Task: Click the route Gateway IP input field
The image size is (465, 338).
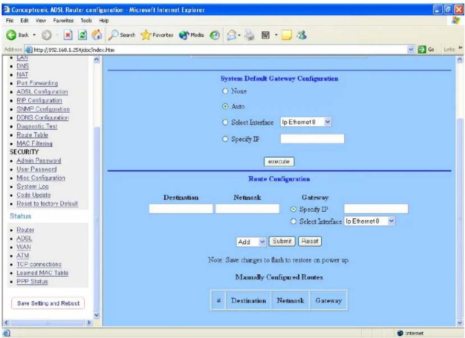Action: click(376, 209)
